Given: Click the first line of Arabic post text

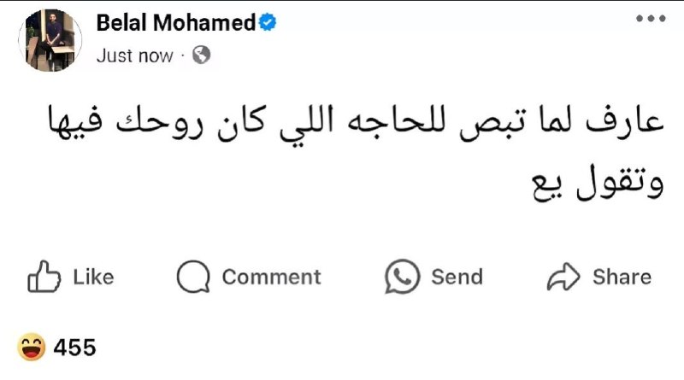Looking at the screenshot, I should click(356, 123).
